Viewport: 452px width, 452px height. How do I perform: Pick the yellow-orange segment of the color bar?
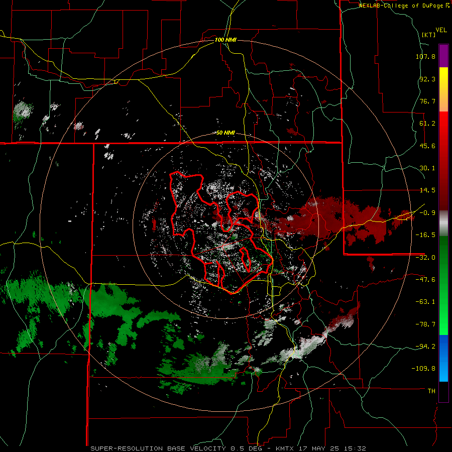click(443, 89)
